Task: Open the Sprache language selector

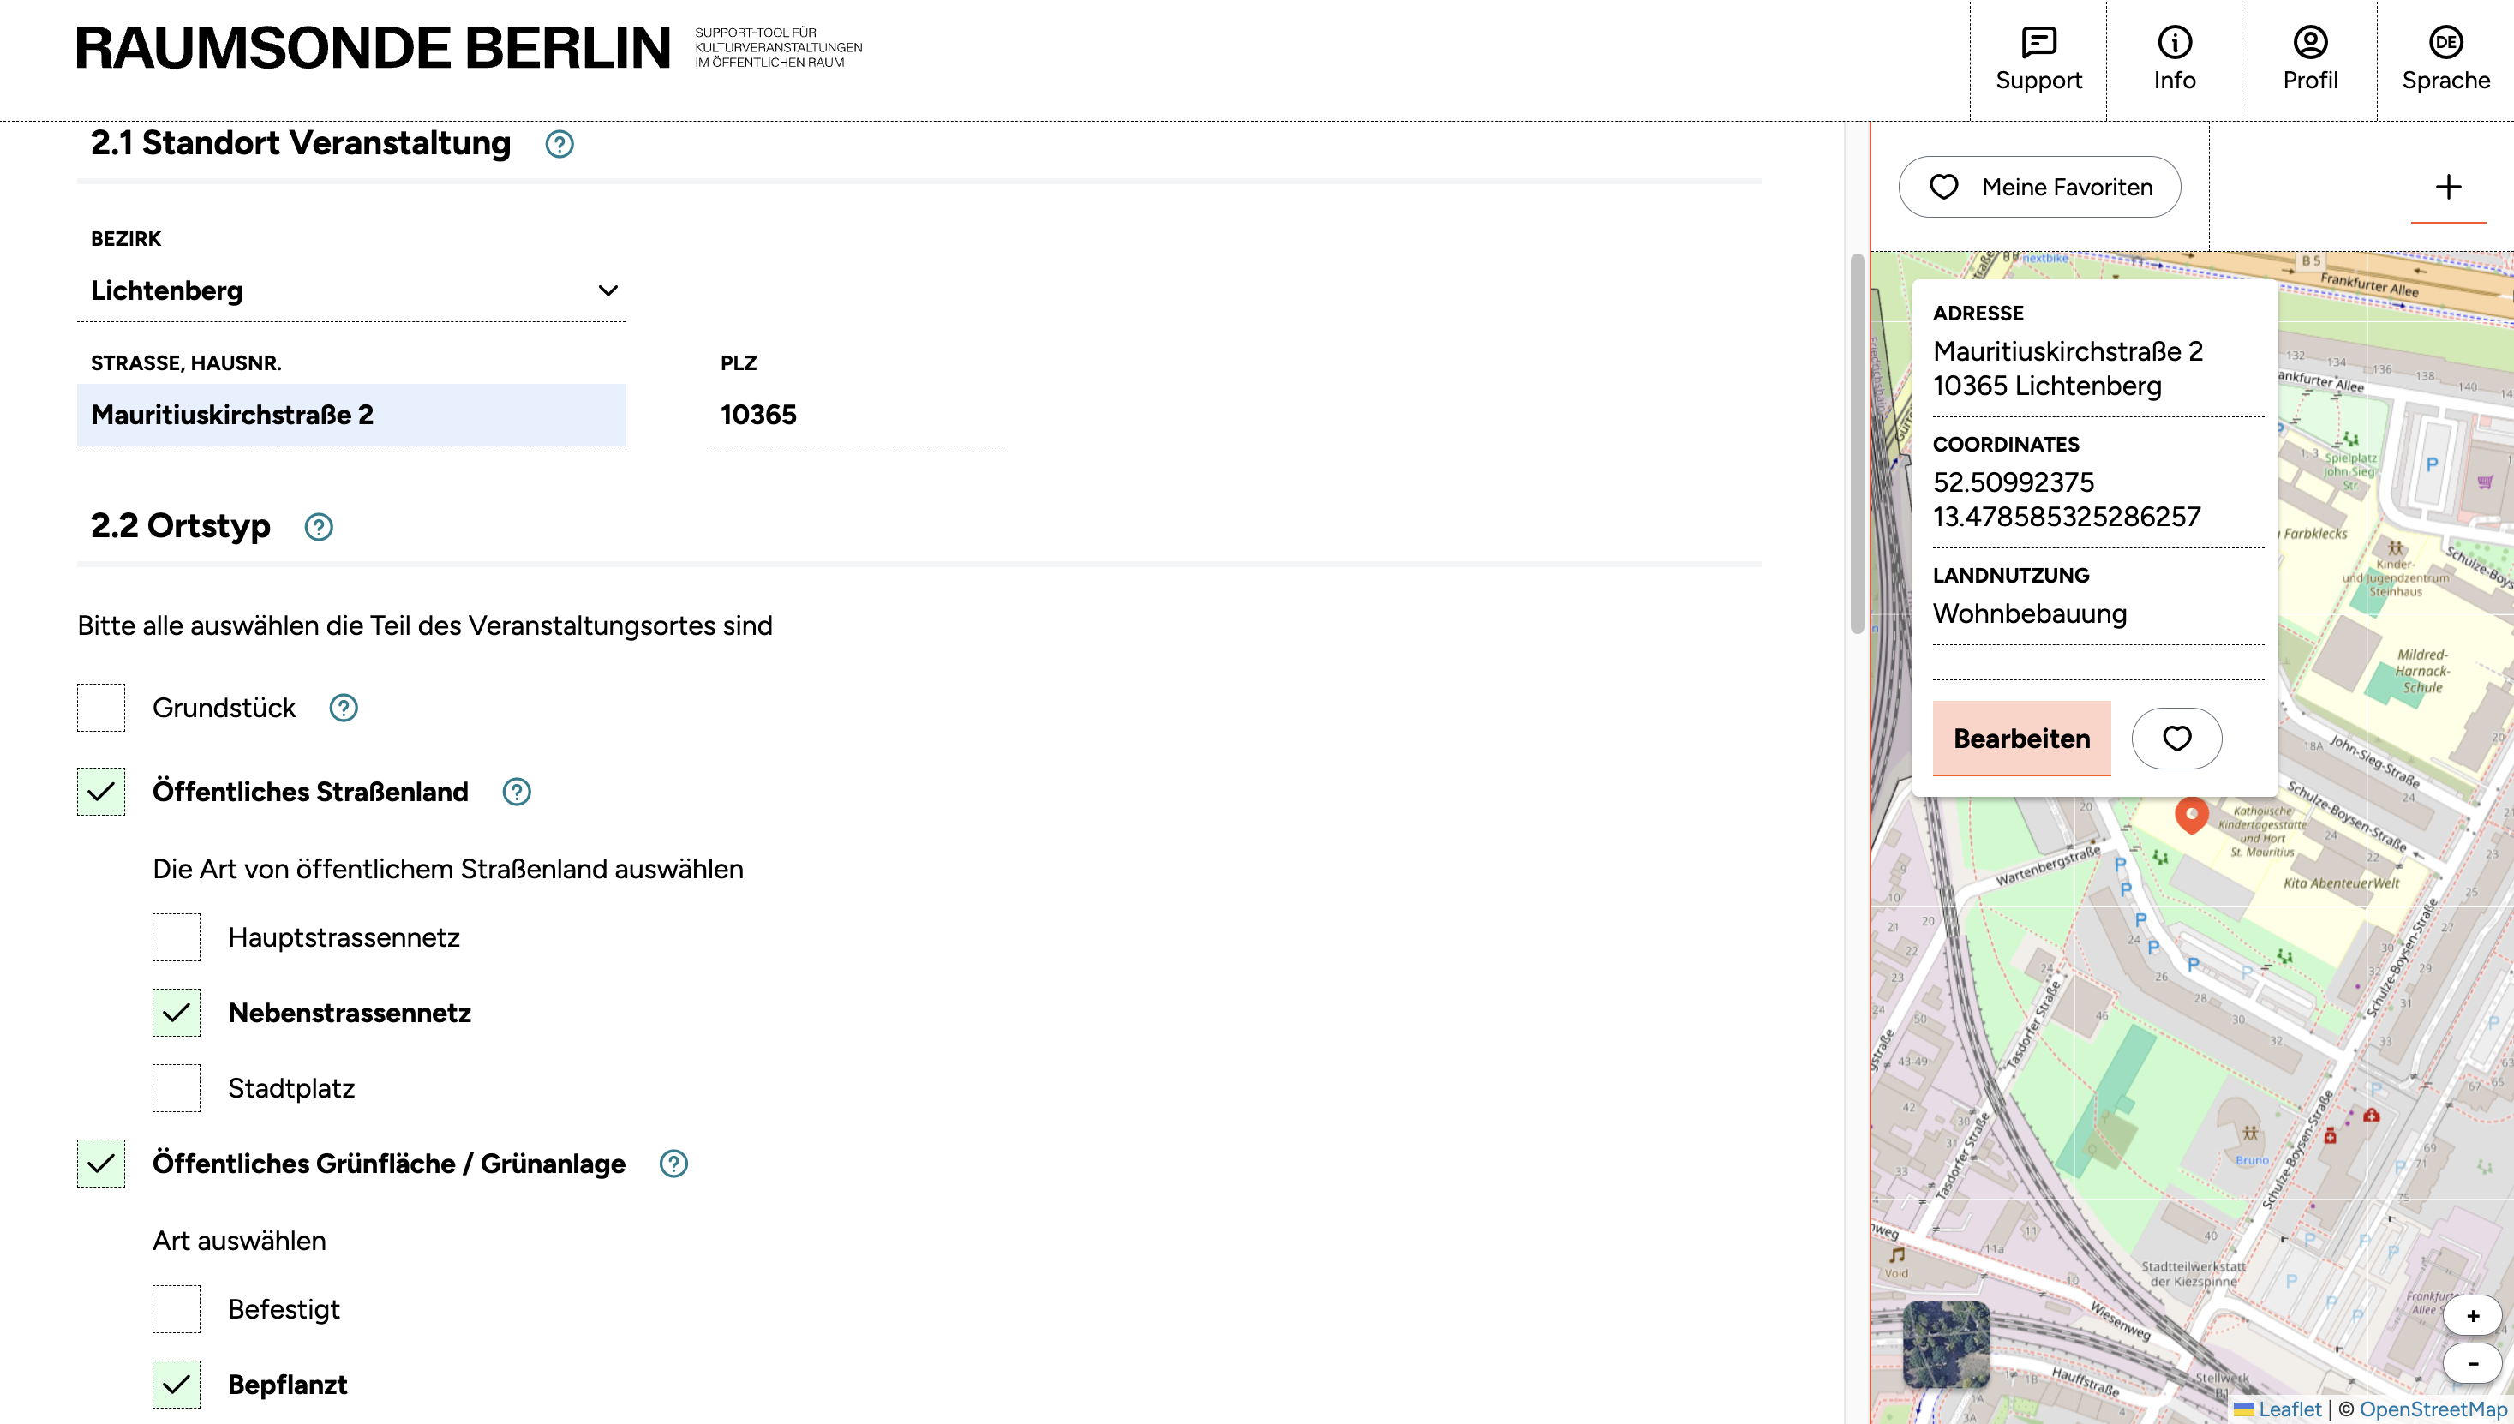Action: pos(2445,58)
